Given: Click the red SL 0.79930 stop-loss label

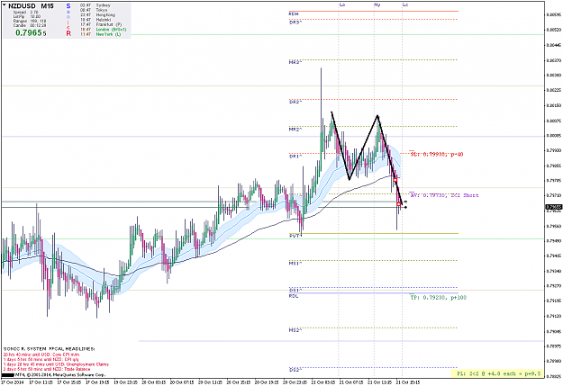Looking at the screenshot, I should tap(436, 154).
